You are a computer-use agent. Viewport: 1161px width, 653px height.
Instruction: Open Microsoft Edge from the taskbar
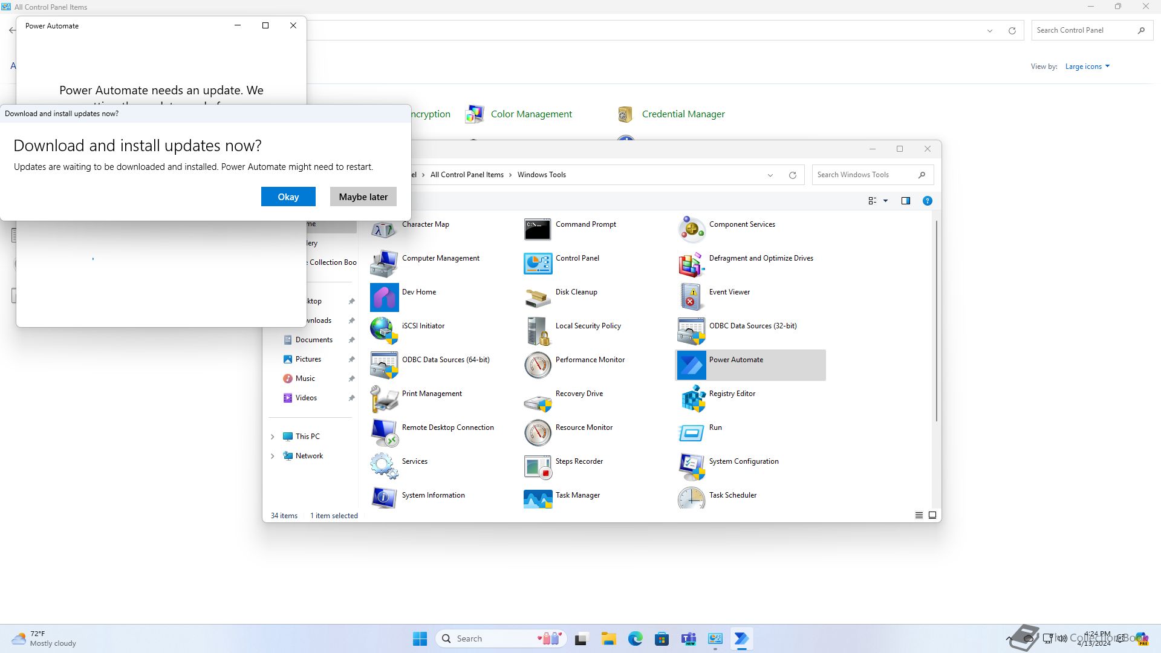(x=635, y=638)
